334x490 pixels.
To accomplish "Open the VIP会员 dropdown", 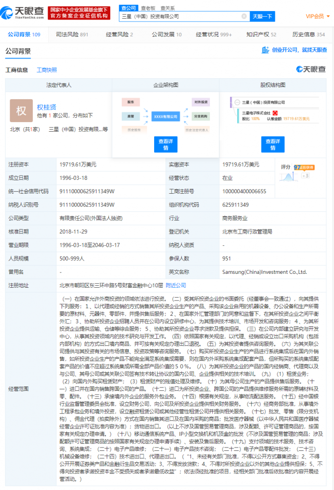I will tap(316, 16).
